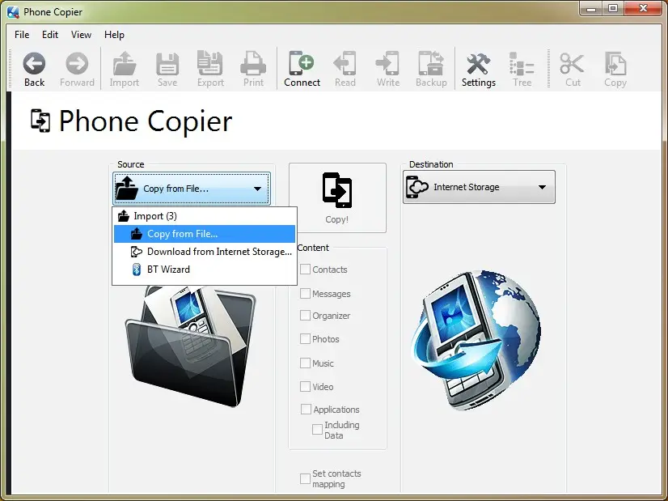Check the Video option
The image size is (668, 501).
pos(305,387)
